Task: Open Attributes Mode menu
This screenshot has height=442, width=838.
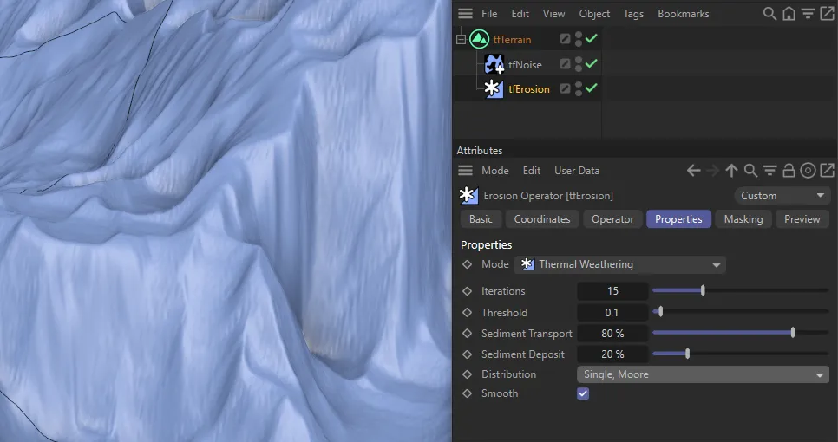Action: pyautogui.click(x=494, y=170)
